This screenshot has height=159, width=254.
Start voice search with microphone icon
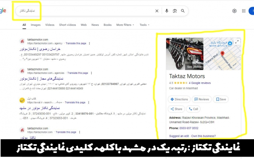[x=167, y=11]
